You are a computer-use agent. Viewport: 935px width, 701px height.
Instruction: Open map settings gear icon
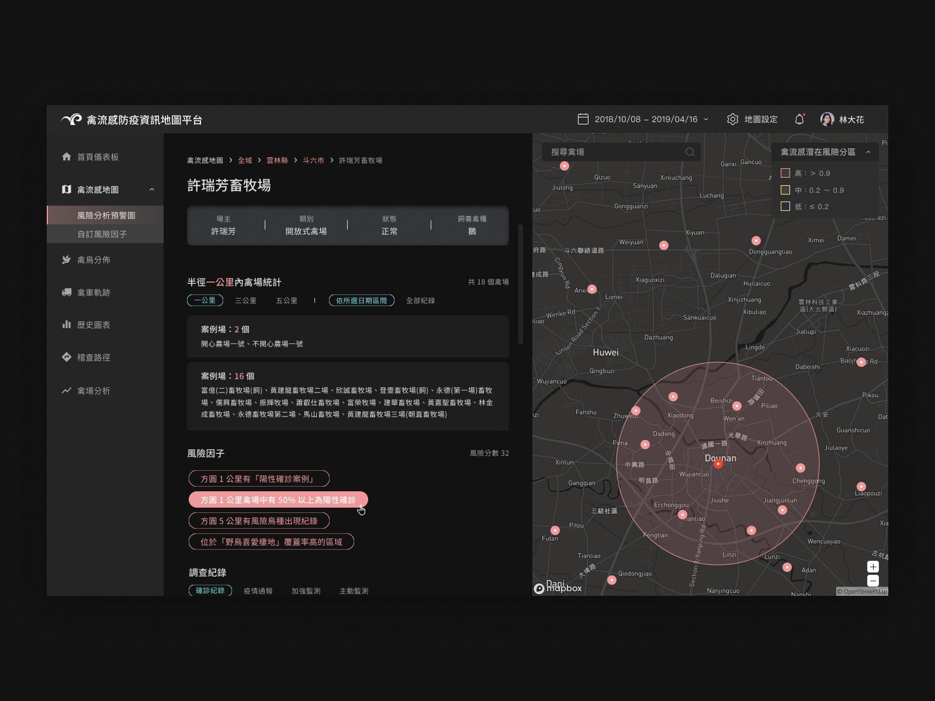point(732,119)
